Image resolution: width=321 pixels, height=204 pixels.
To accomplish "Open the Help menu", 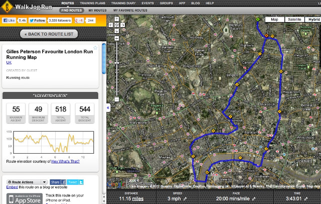I will pos(210,4).
